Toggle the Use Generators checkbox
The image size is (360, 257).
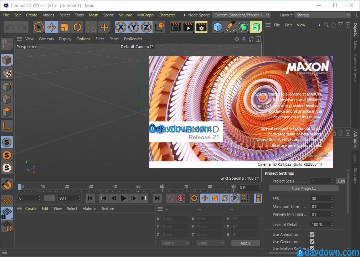tap(312, 242)
